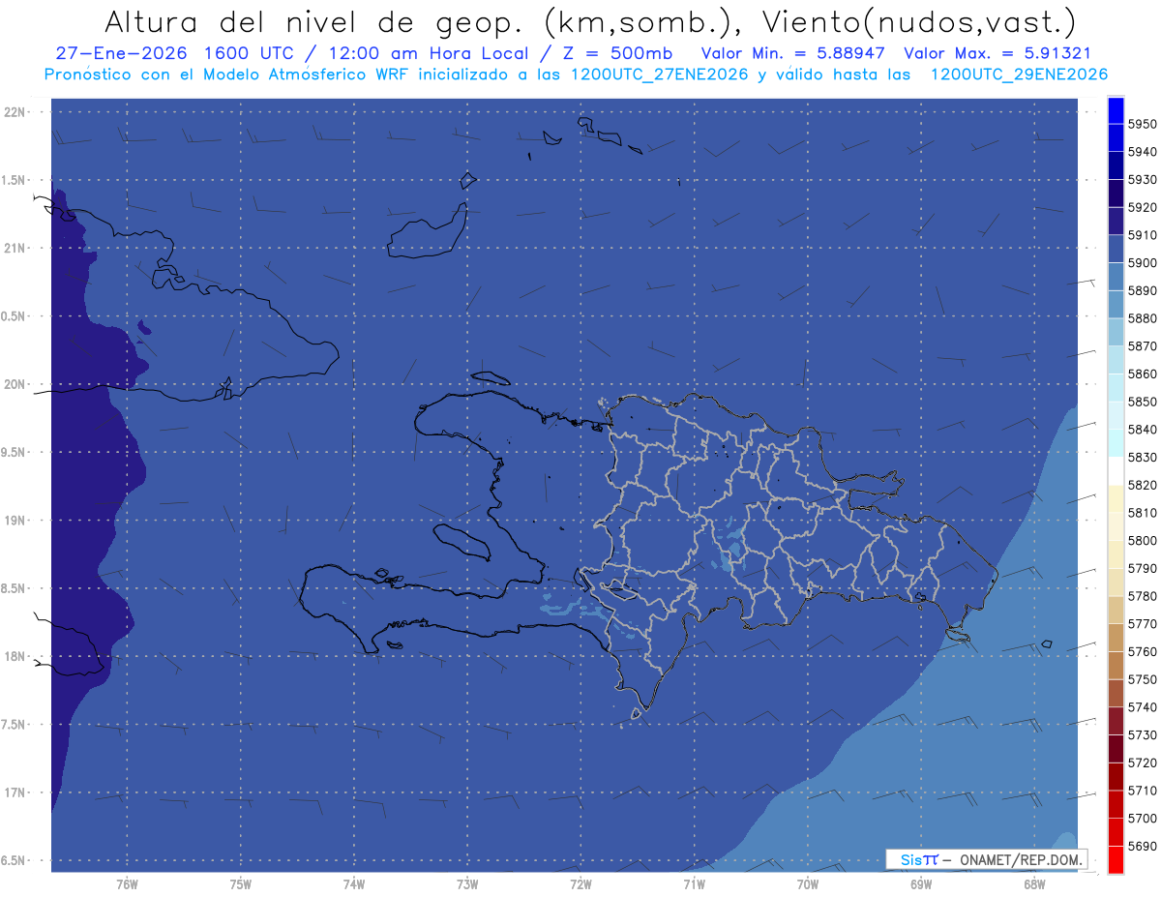Click the '21N' latitude axis label
The image size is (1161, 897).
click(x=15, y=249)
